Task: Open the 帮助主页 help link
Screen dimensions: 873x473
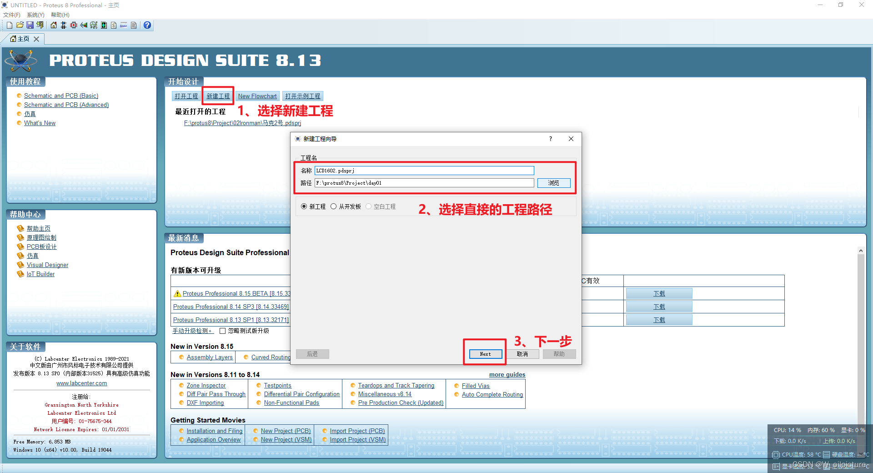Action: [39, 228]
